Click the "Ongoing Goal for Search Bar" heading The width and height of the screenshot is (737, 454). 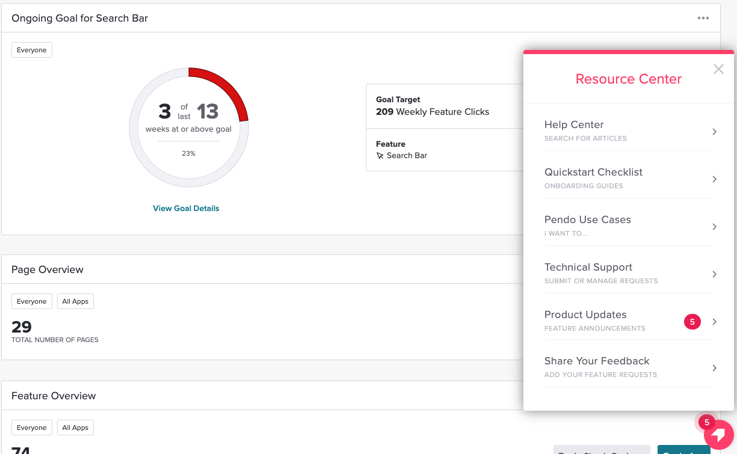coord(80,18)
